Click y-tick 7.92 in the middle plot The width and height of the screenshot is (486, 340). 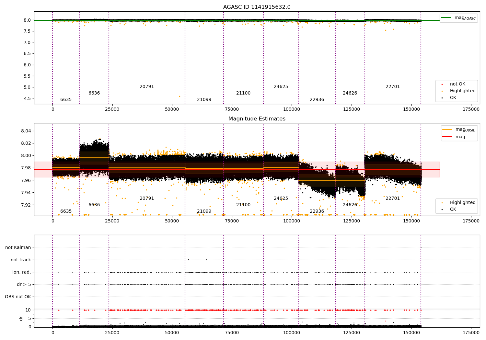26,205
